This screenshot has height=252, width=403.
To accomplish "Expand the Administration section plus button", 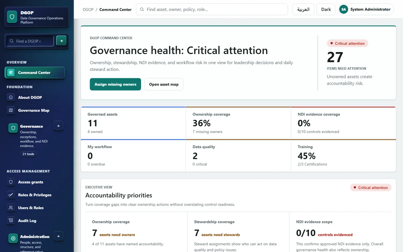I will [58, 236].
